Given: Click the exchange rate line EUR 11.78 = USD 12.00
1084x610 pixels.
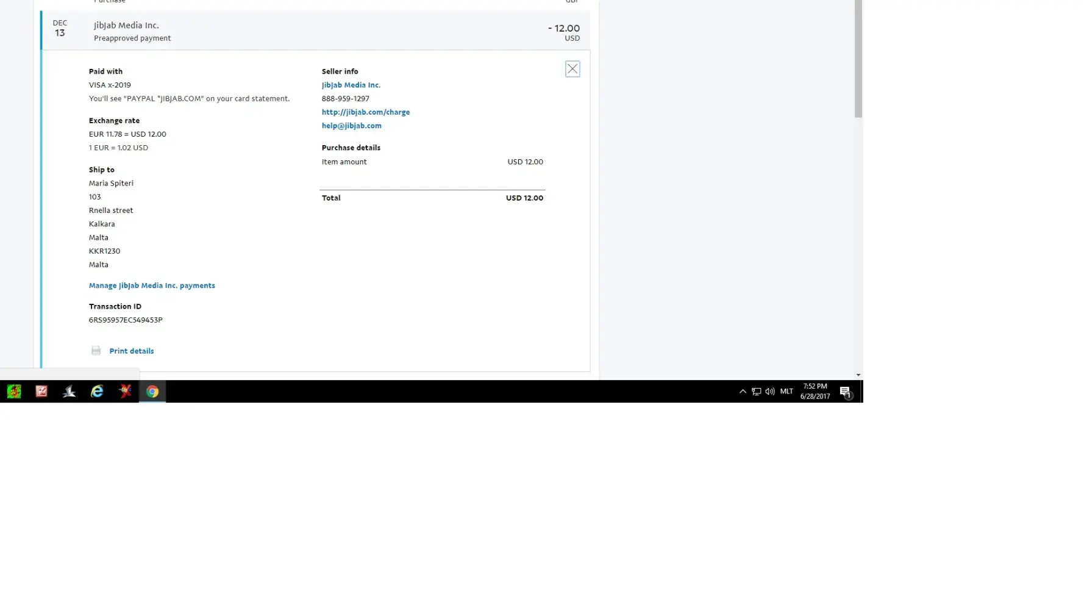Looking at the screenshot, I should [127, 134].
